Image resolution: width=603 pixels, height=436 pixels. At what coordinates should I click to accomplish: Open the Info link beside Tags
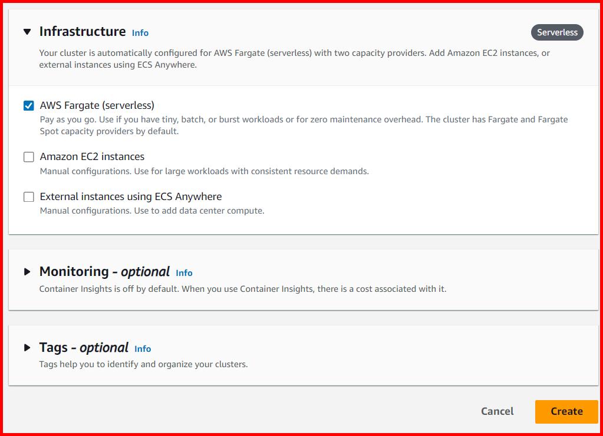tap(142, 348)
